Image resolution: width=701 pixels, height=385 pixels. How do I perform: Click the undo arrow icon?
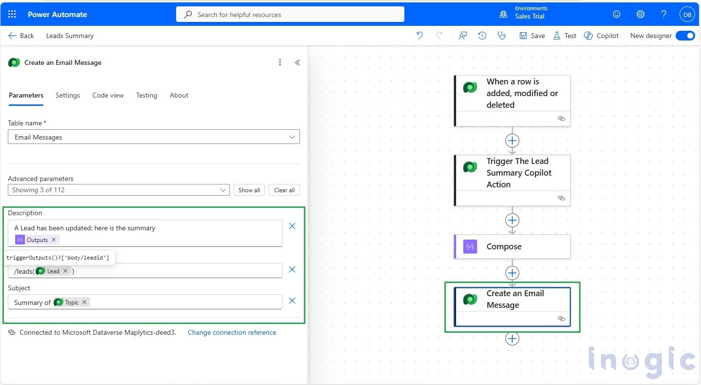pos(420,36)
